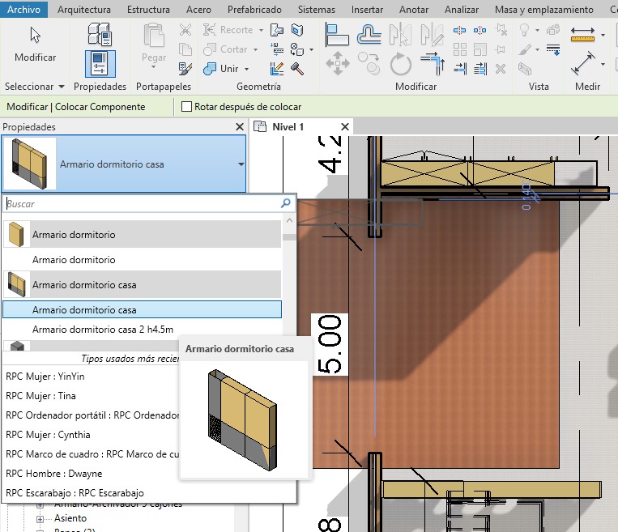This screenshot has height=532, width=618.
Task: Click the measure between two references icon
Action: [582, 34]
